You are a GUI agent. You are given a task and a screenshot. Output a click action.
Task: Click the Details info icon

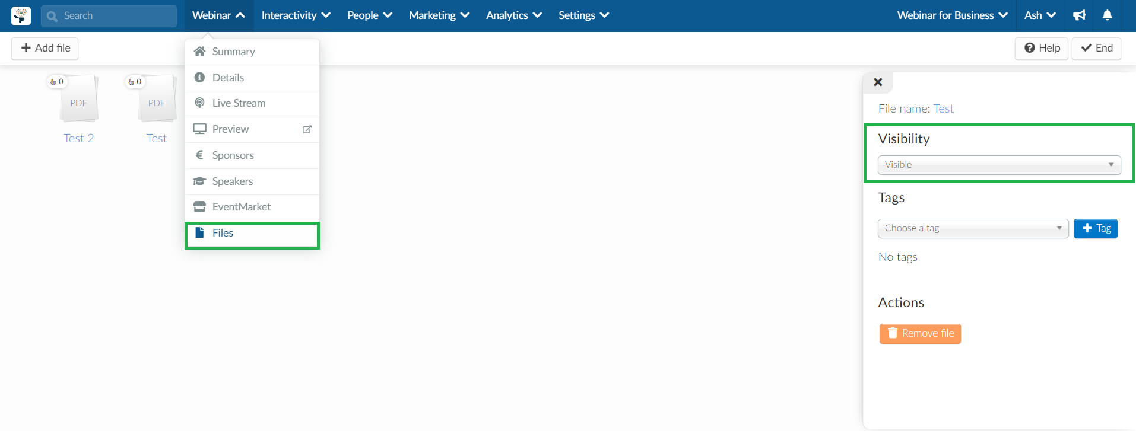click(x=200, y=78)
